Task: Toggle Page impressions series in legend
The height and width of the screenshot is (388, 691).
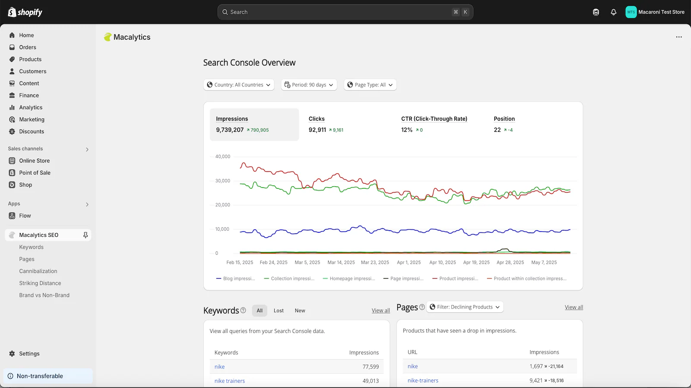Action: 403,278
